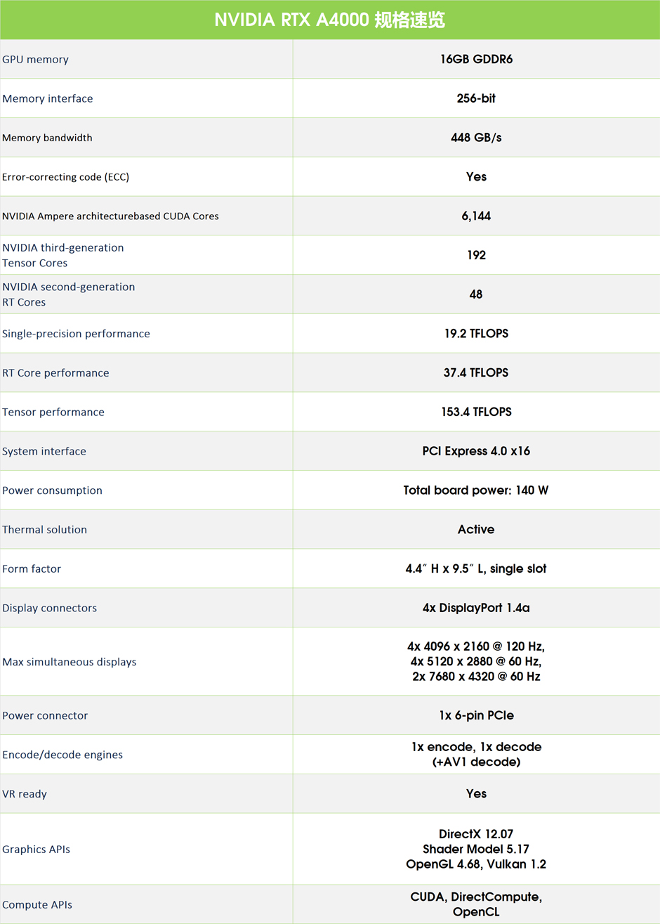Click the Thermal solution label
660x924 pixels.
[45, 530]
